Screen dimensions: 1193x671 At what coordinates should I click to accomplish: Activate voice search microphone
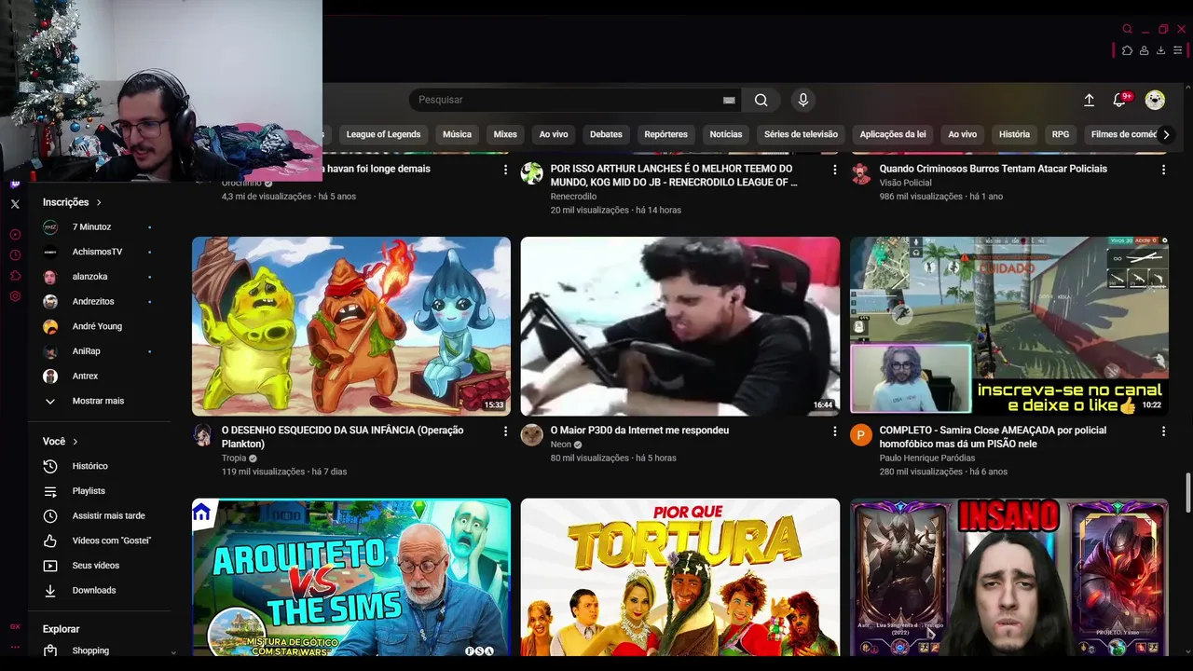(803, 100)
